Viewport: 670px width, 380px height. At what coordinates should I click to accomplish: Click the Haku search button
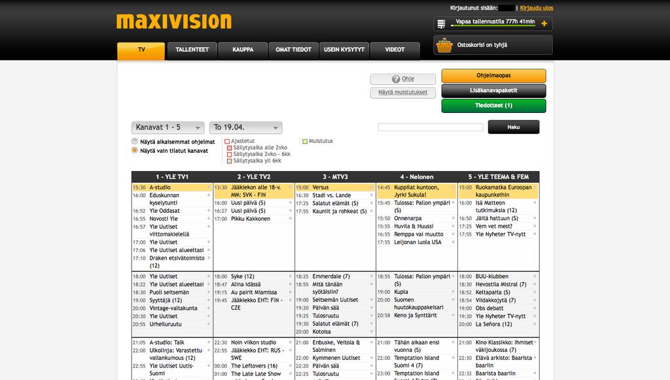tap(514, 127)
